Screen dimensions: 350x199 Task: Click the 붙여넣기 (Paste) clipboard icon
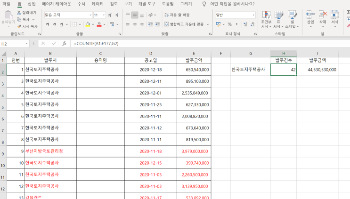[x=8, y=15]
